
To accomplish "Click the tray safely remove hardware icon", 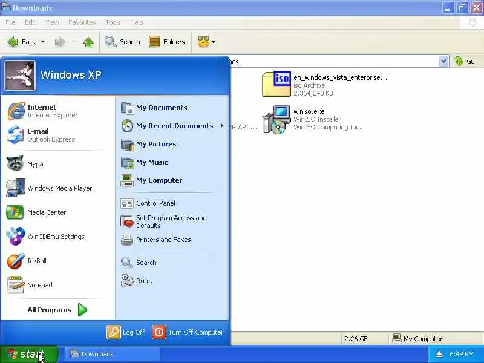I will click(x=439, y=354).
